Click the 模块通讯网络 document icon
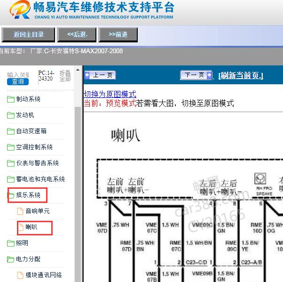Viewport: 283px width, 282px height. (20, 275)
